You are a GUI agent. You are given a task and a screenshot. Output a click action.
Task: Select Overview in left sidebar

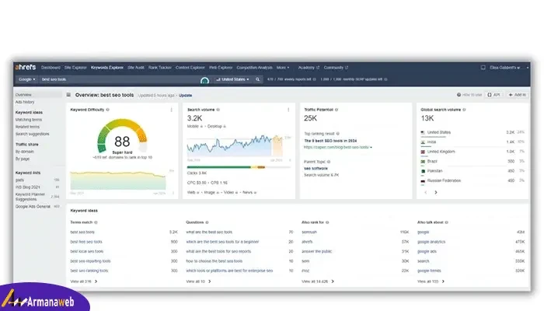point(38,95)
